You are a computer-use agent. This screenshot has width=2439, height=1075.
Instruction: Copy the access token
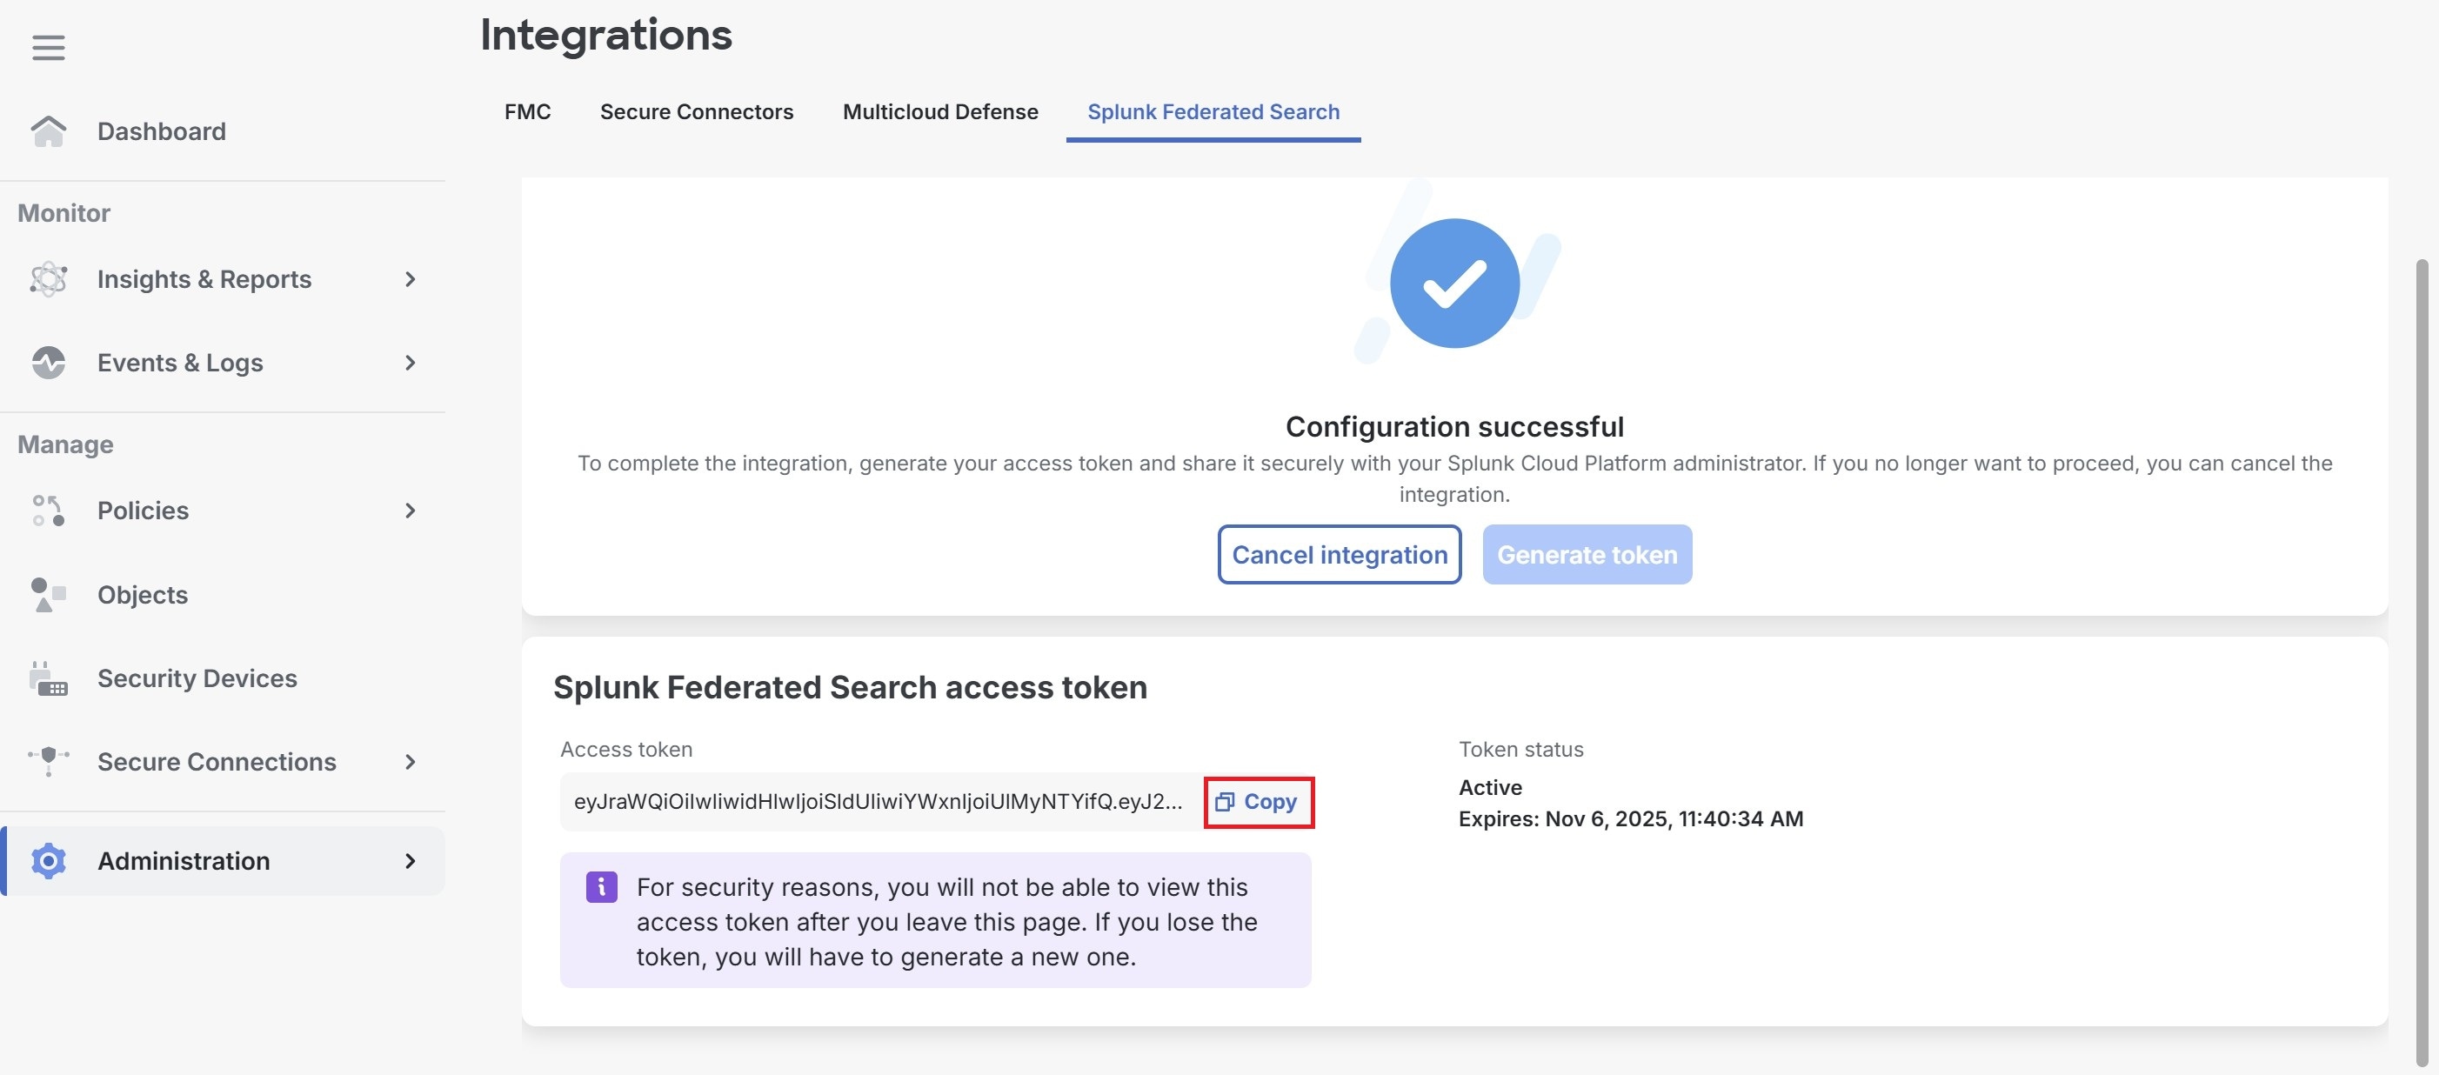(x=1259, y=802)
